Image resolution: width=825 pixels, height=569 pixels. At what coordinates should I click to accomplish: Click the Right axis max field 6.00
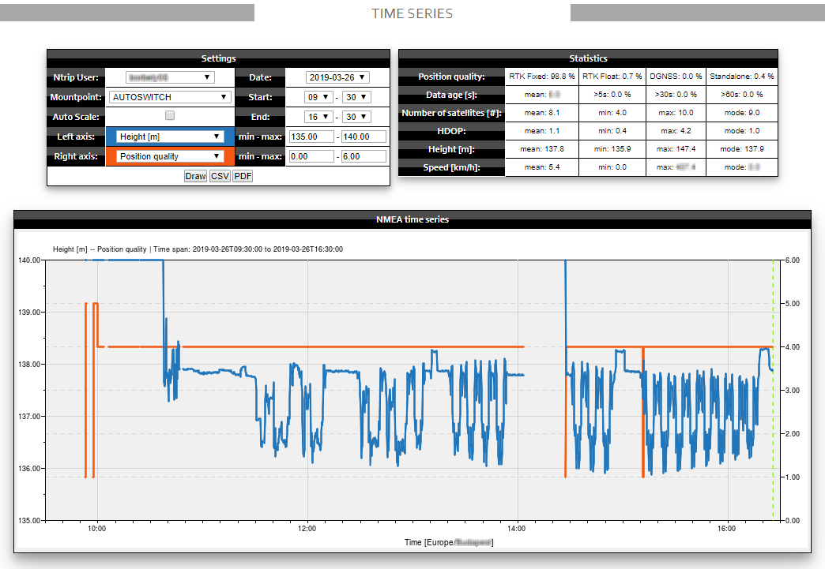point(364,156)
